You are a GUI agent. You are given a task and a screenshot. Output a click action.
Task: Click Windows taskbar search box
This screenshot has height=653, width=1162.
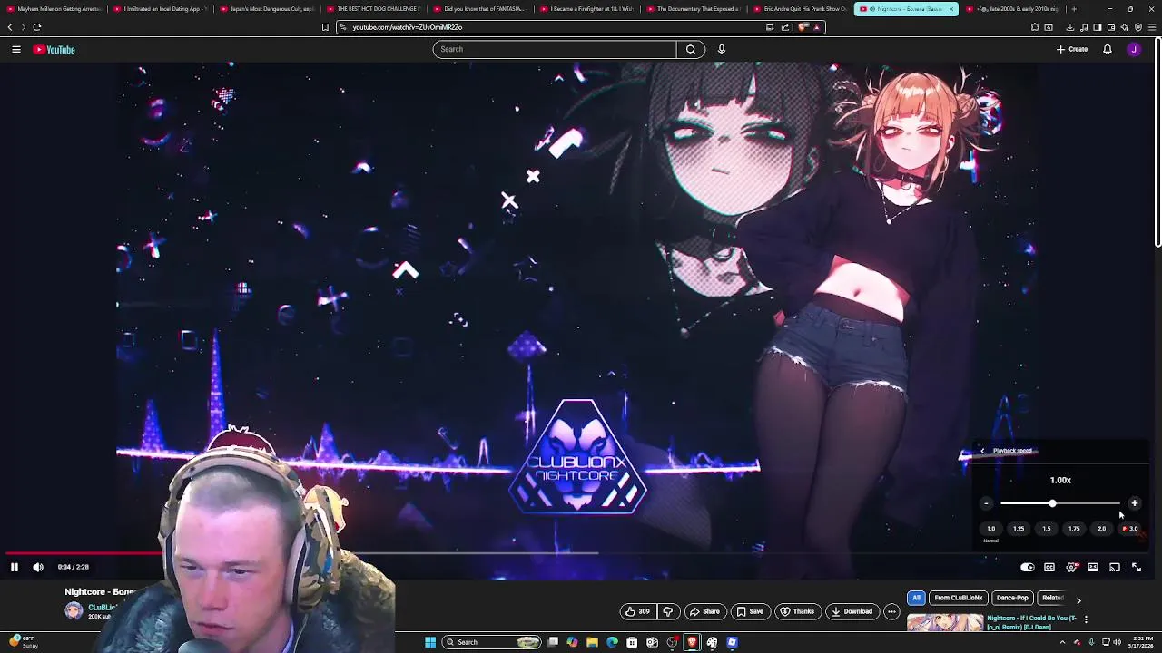click(493, 642)
